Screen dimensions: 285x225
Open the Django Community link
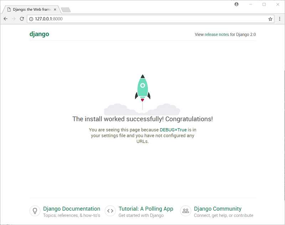click(218, 209)
